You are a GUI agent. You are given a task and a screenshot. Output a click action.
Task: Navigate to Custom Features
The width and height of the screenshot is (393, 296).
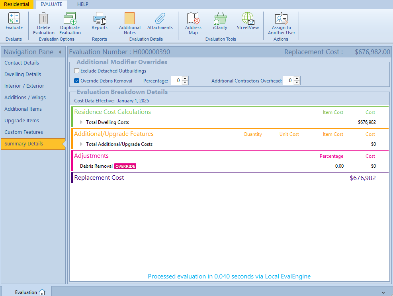(23, 132)
